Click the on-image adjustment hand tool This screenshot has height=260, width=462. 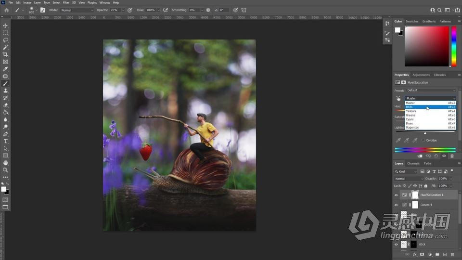[x=398, y=98]
